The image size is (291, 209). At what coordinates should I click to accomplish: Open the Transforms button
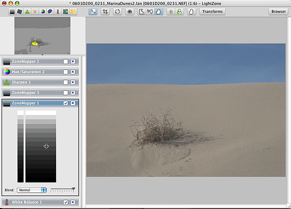pyautogui.click(x=212, y=12)
